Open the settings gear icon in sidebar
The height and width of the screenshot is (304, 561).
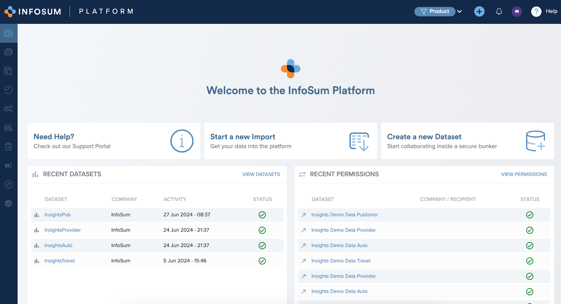[8, 203]
